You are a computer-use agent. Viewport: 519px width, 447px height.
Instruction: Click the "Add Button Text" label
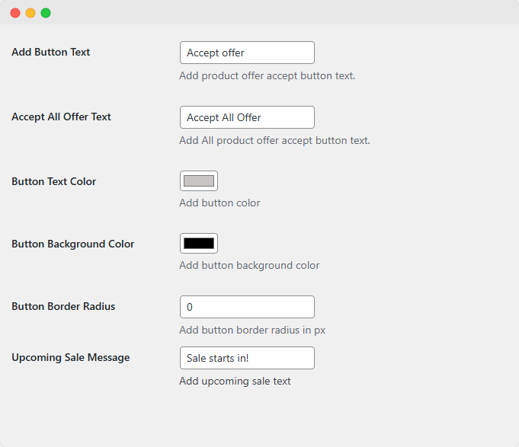(51, 52)
